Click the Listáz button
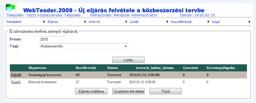The height and width of the screenshot is (103, 256). tap(128, 60)
